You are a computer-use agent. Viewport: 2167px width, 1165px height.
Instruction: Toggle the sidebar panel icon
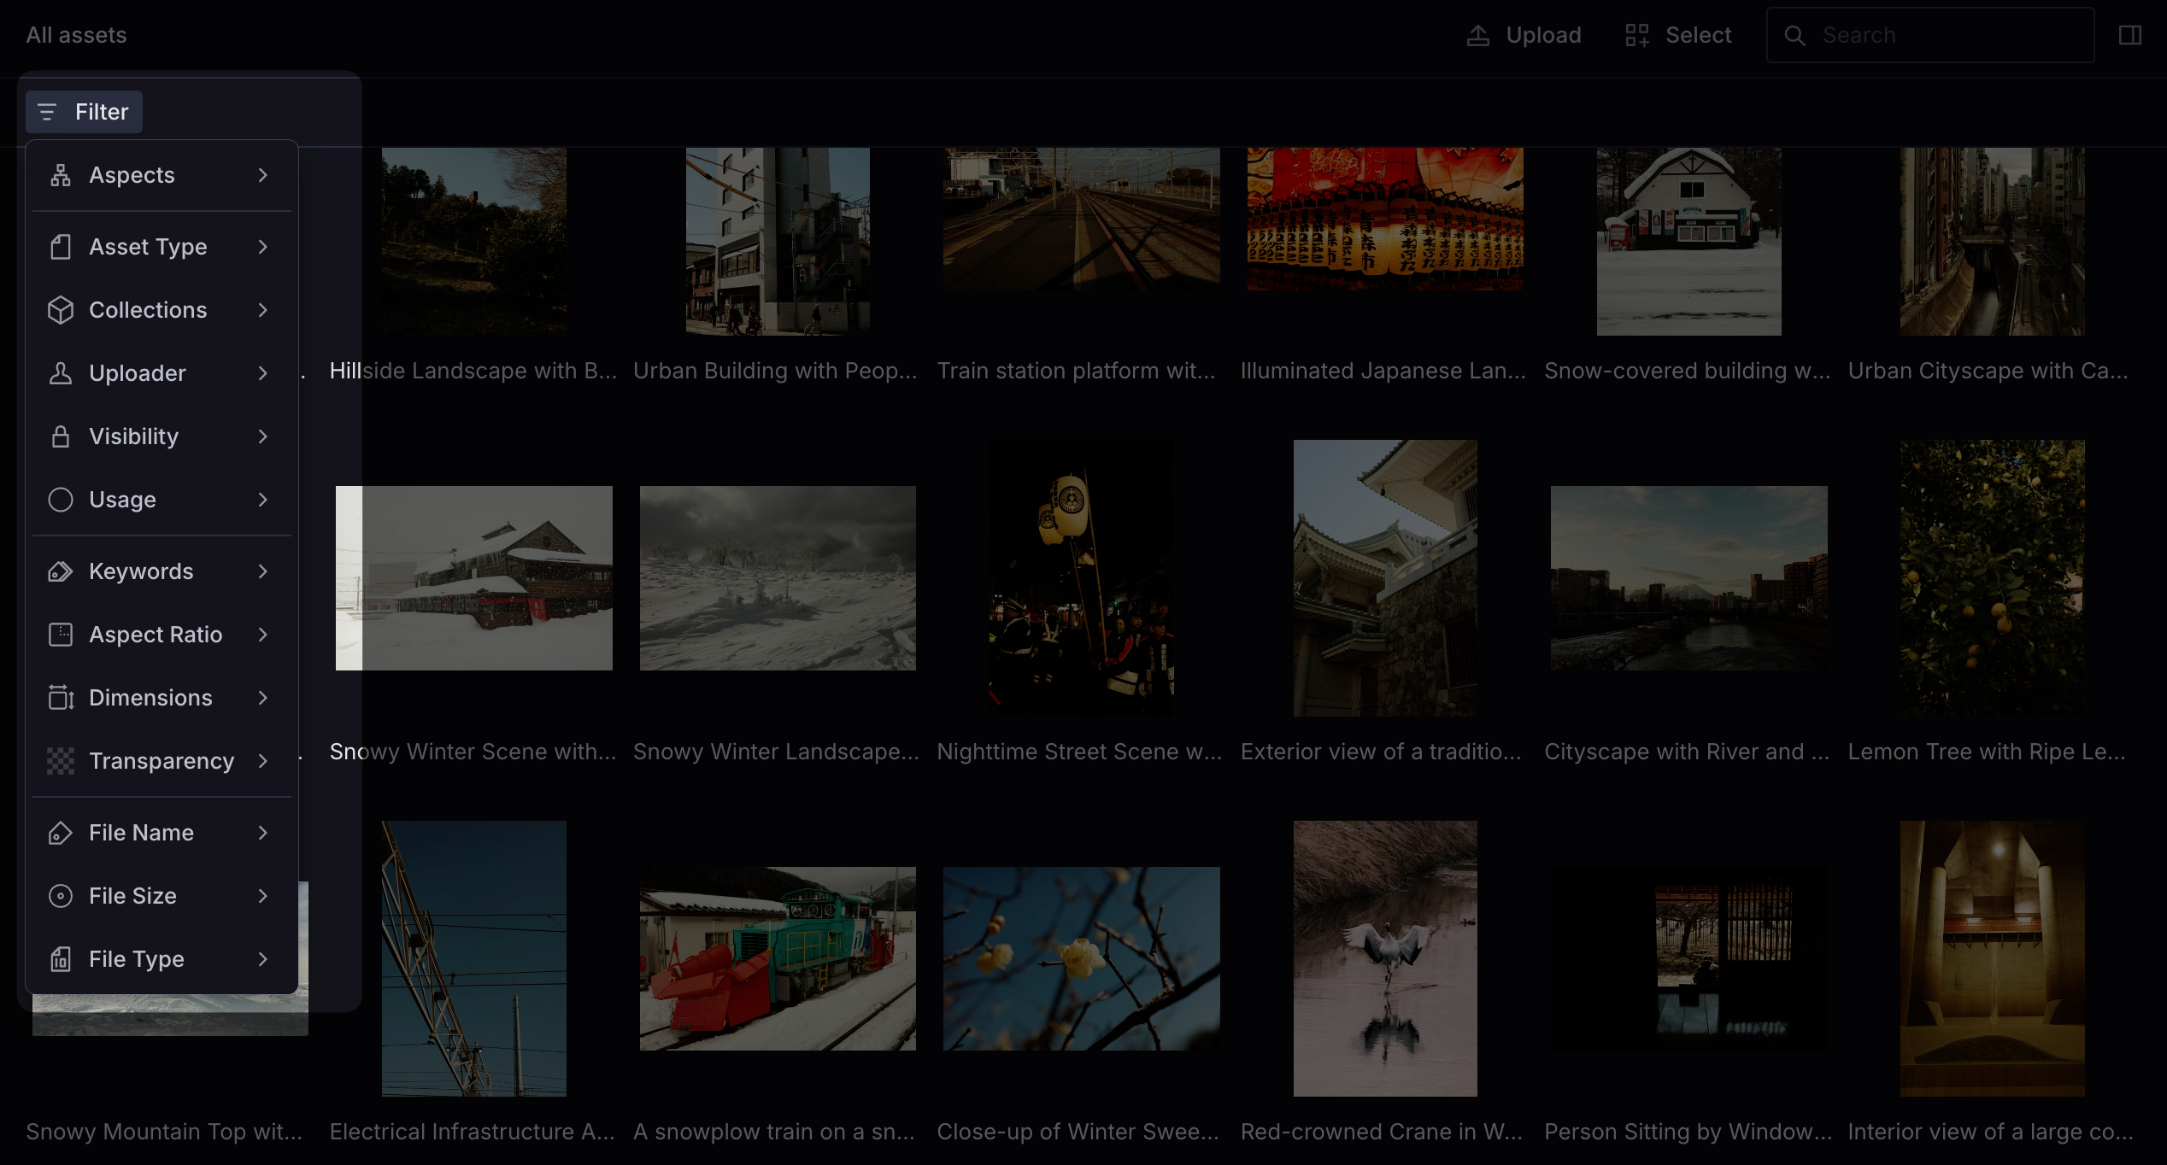click(2129, 35)
